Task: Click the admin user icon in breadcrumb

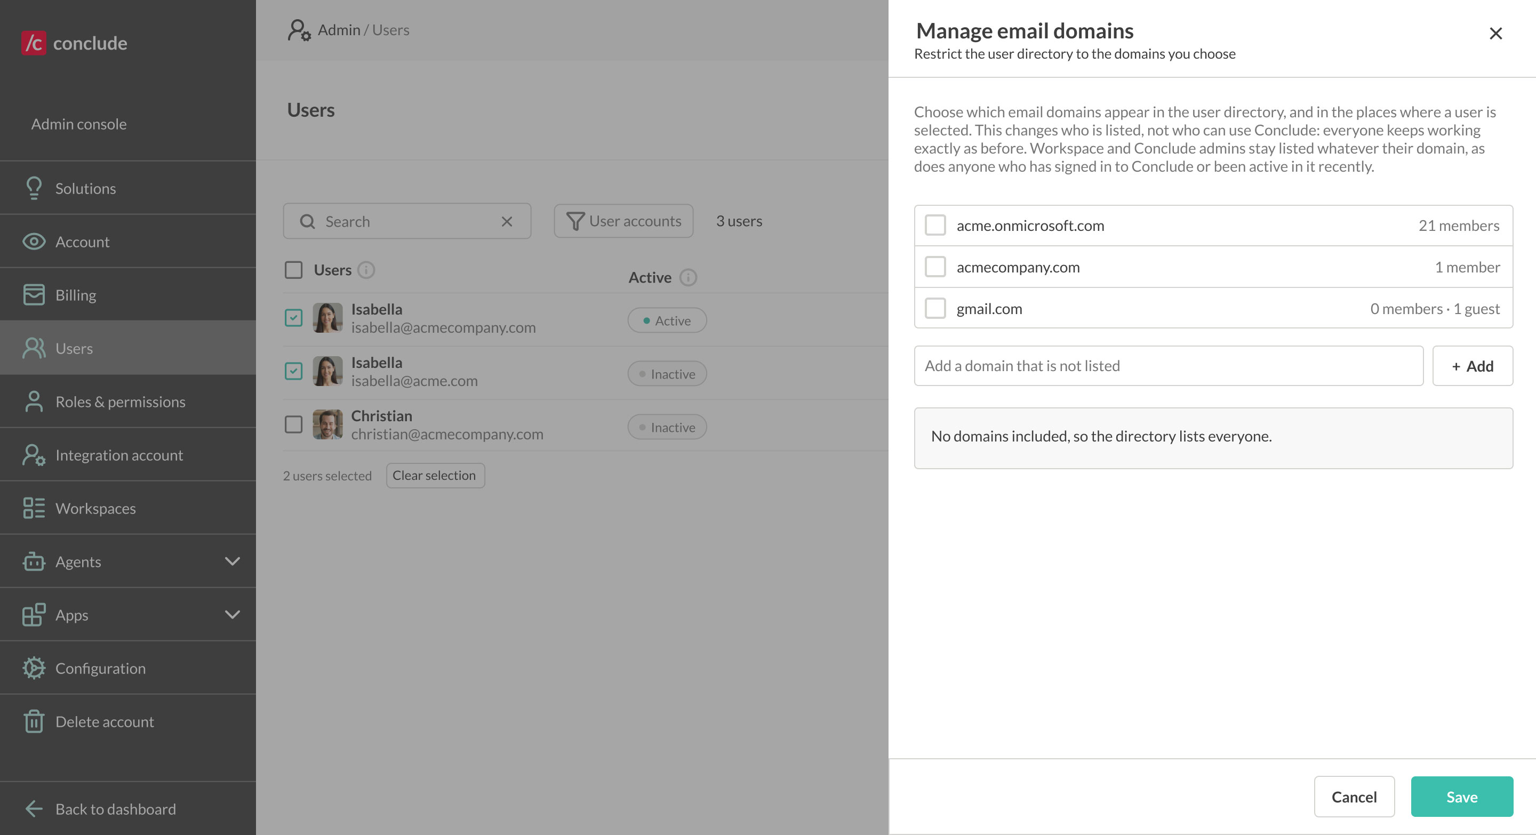Action: [x=299, y=30]
